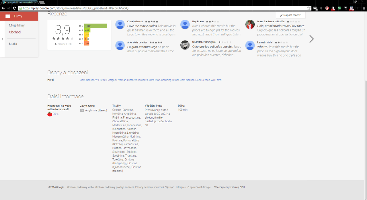
Task: Click the 2-star rating bar showing 240
Action: (x=87, y=39)
